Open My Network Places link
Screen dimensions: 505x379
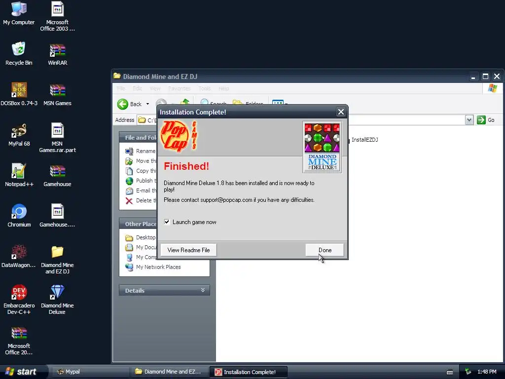click(153, 267)
